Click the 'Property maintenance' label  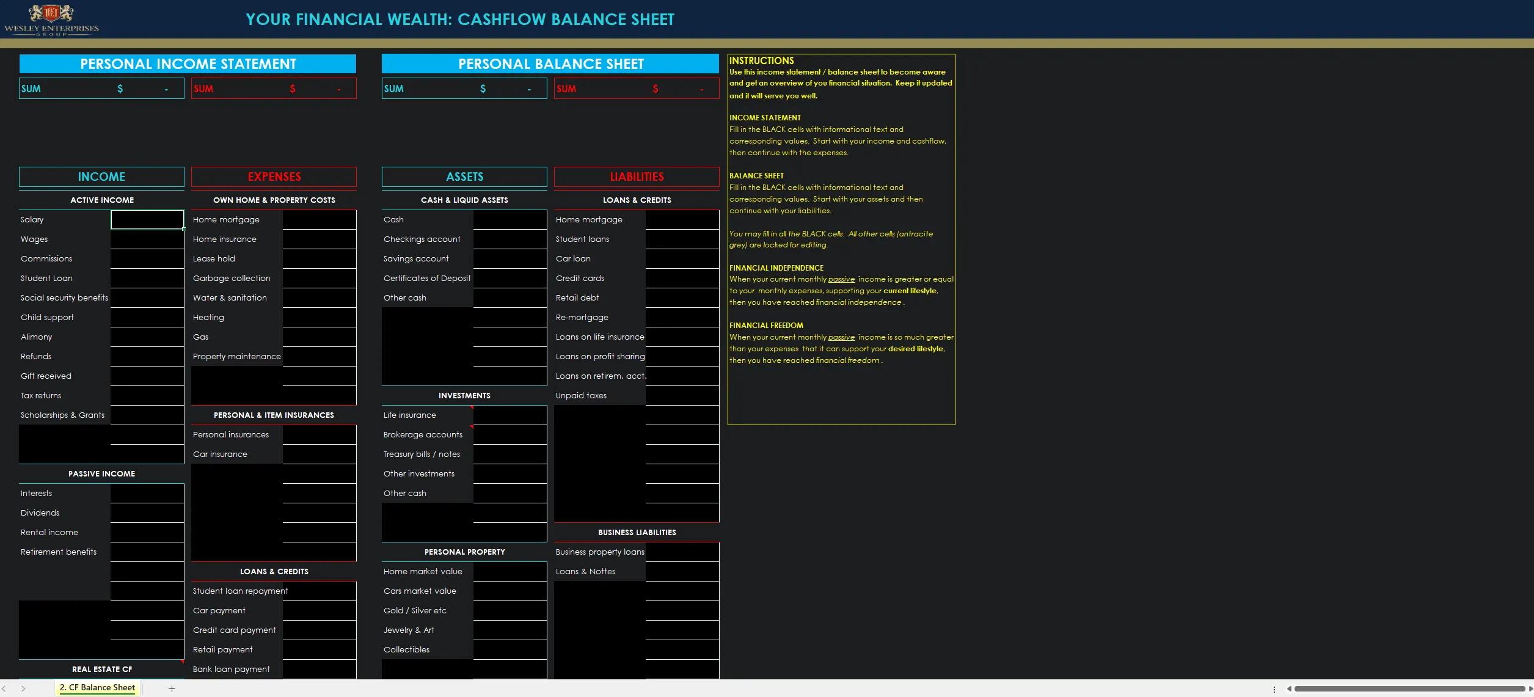[237, 356]
